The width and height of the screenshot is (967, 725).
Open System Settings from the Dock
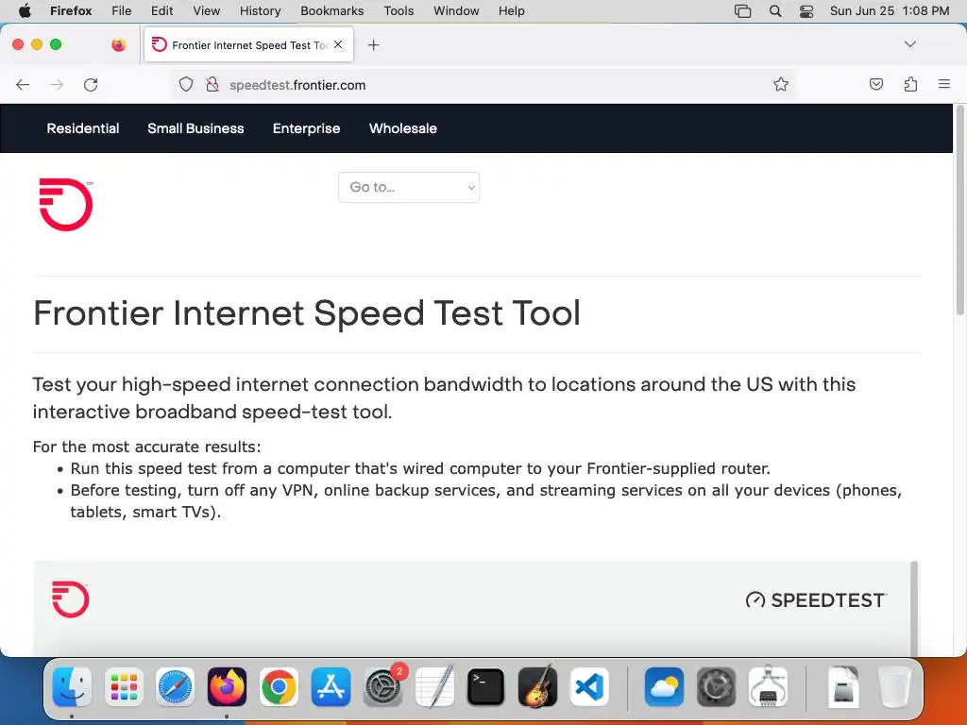[x=383, y=687]
